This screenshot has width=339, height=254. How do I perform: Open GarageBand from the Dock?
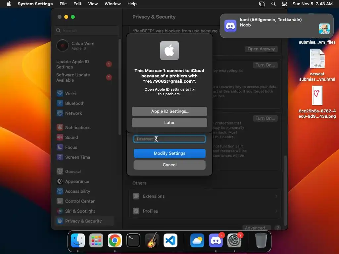[152, 240]
